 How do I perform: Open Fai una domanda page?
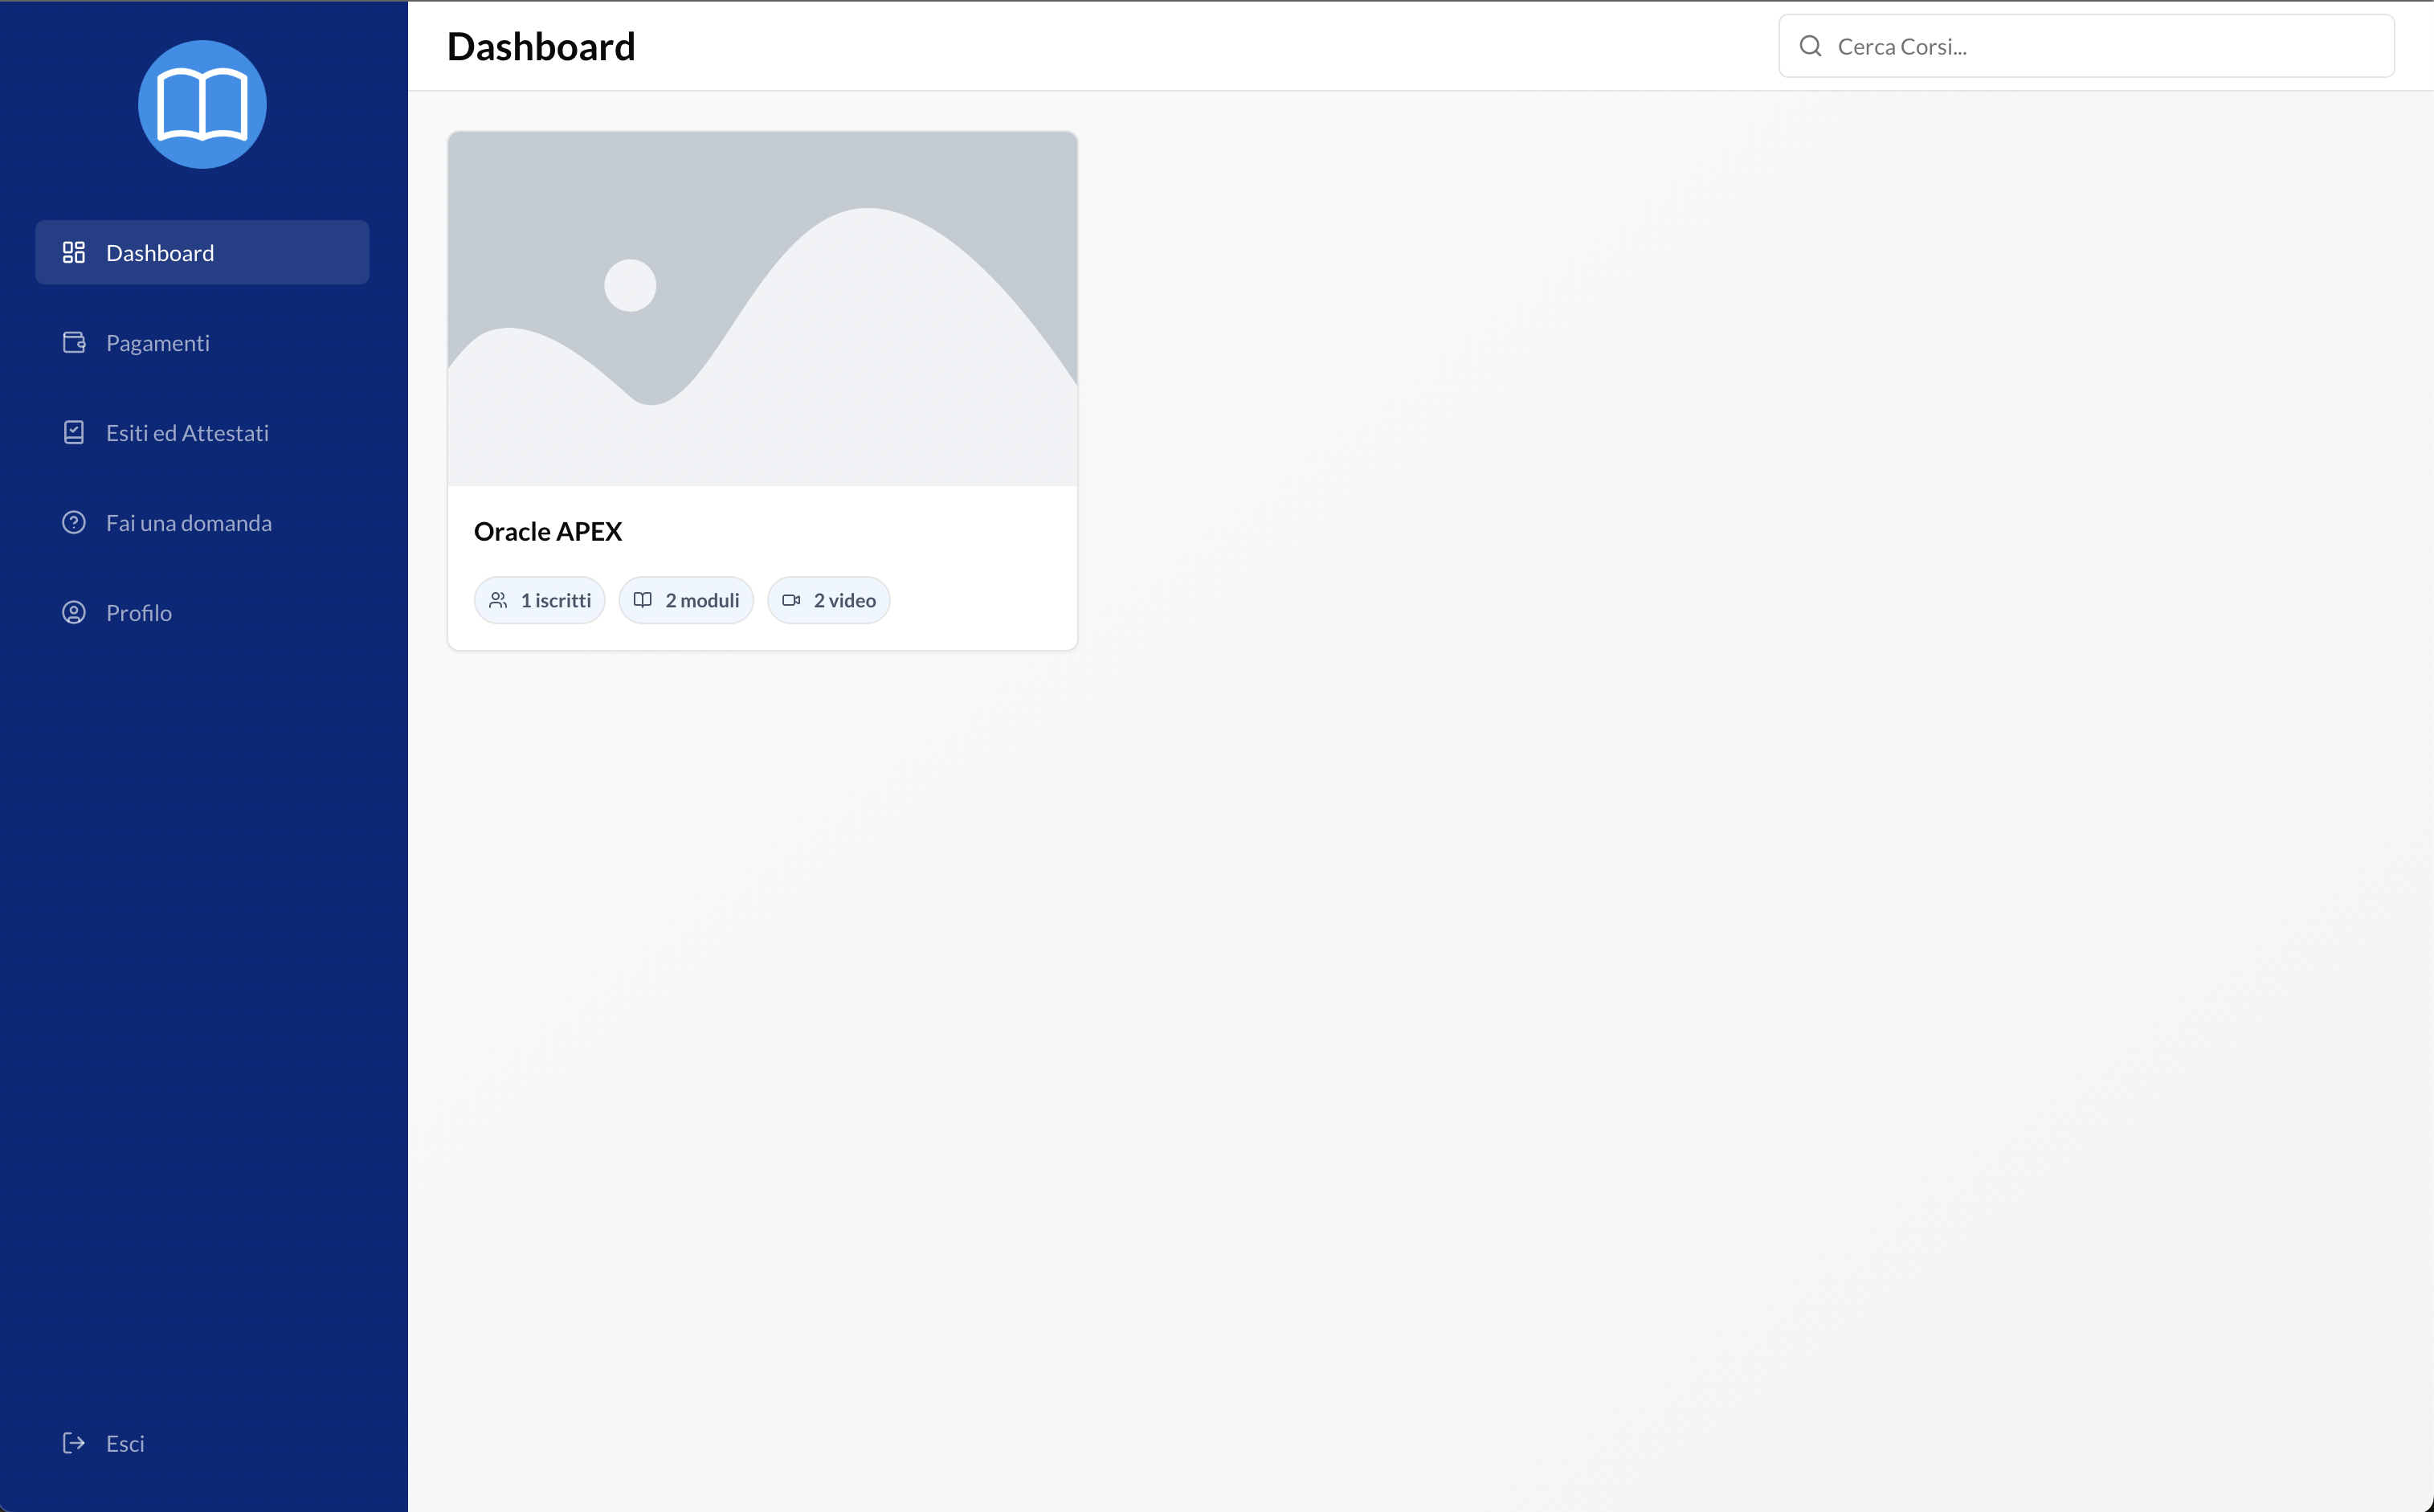click(189, 522)
